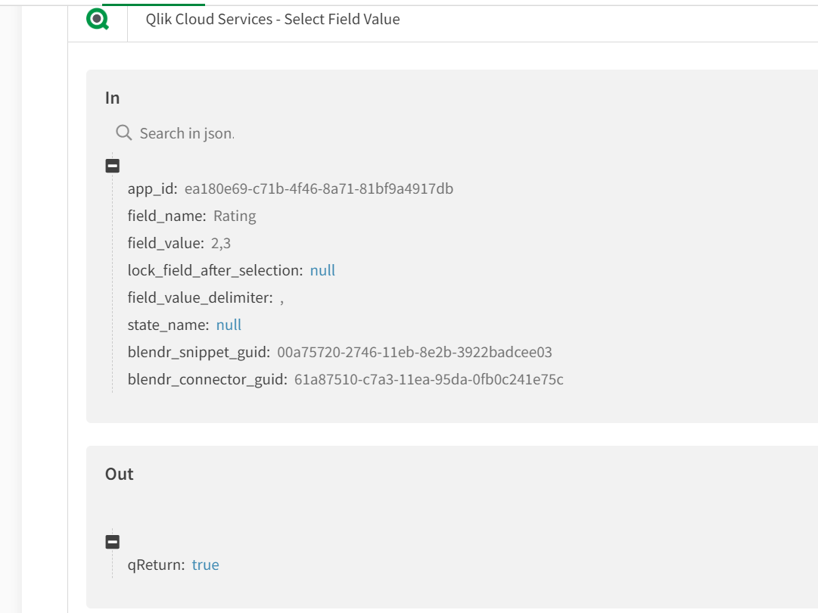The width and height of the screenshot is (818, 613).
Task: Click the state_name null value
Action: click(229, 325)
